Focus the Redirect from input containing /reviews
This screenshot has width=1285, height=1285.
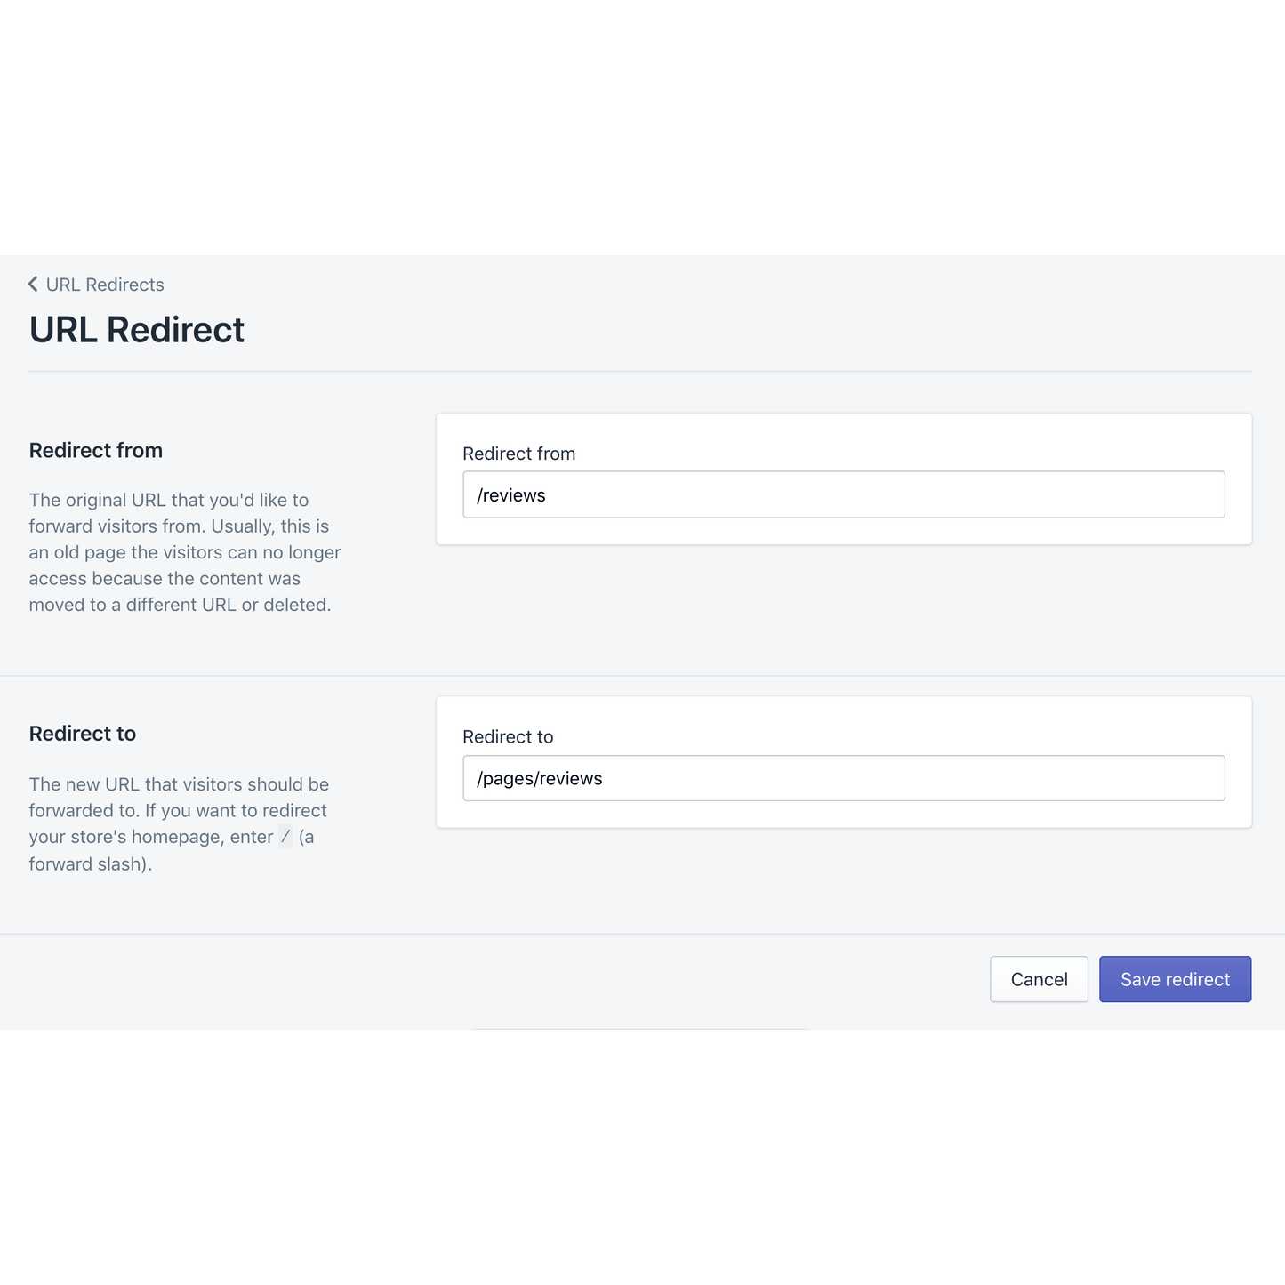pos(843,494)
